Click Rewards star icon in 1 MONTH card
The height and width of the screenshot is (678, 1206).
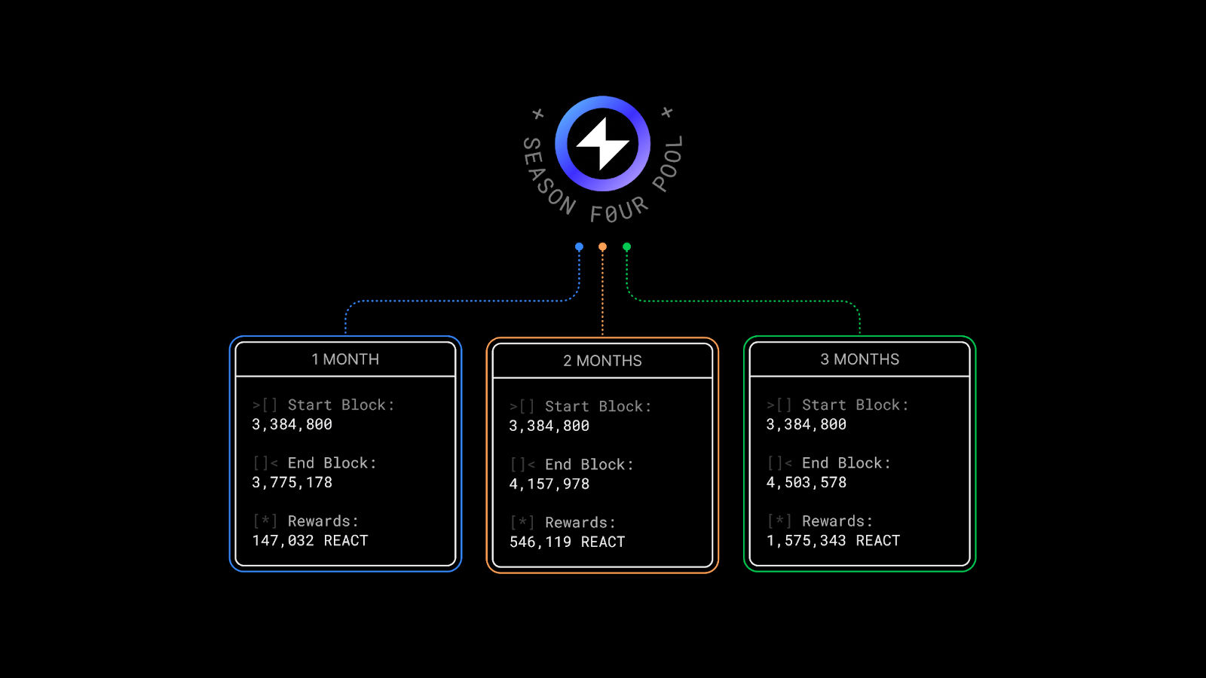pyautogui.click(x=265, y=521)
